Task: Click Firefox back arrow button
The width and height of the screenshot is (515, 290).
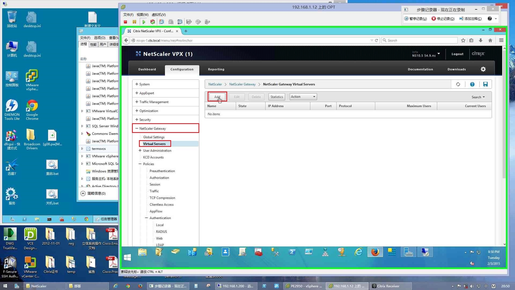Action: (x=126, y=40)
